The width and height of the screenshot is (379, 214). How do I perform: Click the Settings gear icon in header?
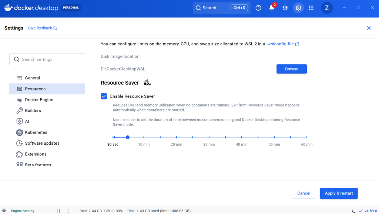point(298,8)
